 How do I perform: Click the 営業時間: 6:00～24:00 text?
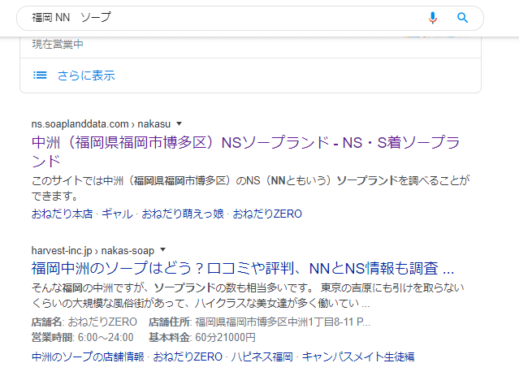(82, 338)
